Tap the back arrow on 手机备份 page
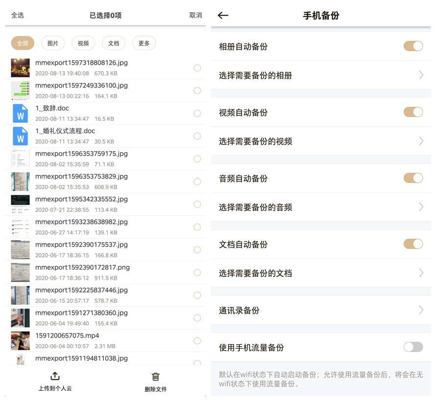The image size is (436, 401). 223,15
